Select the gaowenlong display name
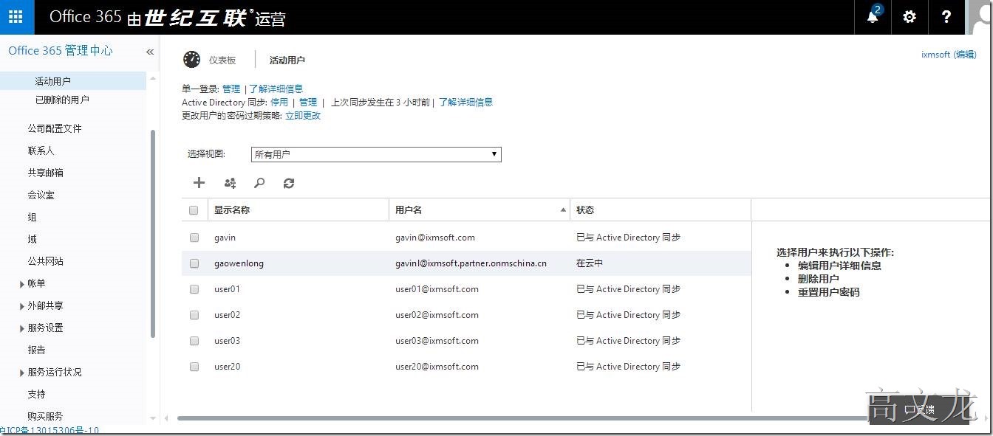The image size is (993, 436). 239,263
